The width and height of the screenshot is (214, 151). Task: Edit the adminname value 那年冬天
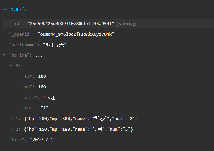[55, 45]
